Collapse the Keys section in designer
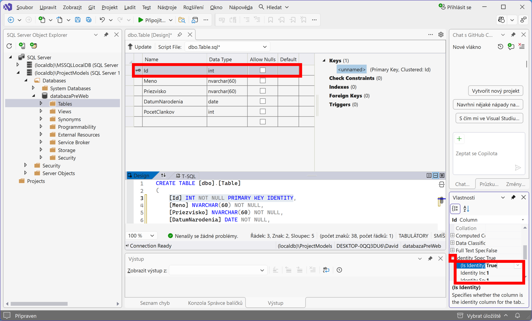The height and width of the screenshot is (321, 532). tap(324, 60)
